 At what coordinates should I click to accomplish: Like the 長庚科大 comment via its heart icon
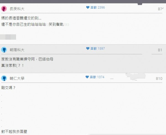88,7
